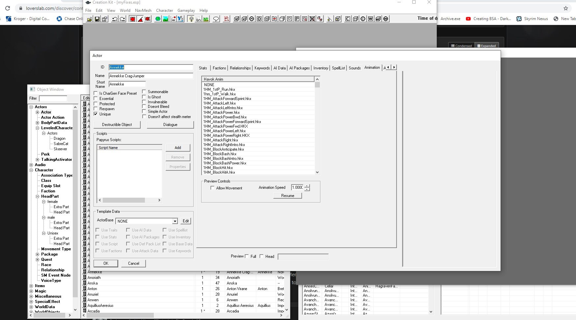Toggle the red snap-to-grid toolbar icon
The image size is (576, 320).
point(133,19)
